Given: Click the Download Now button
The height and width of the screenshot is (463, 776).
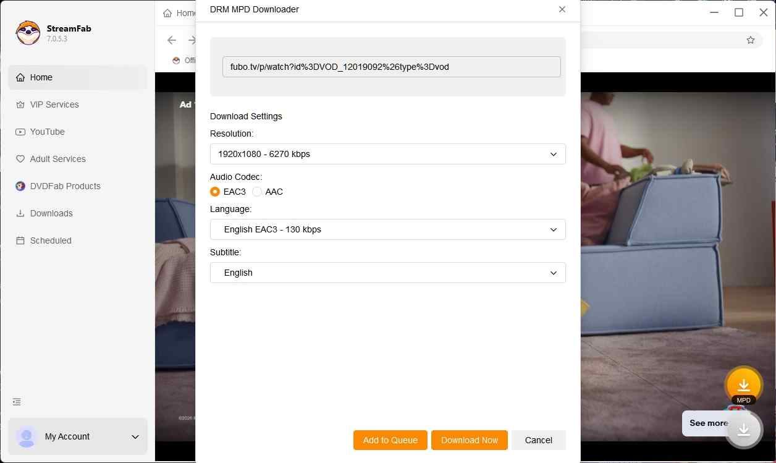Looking at the screenshot, I should coord(470,440).
